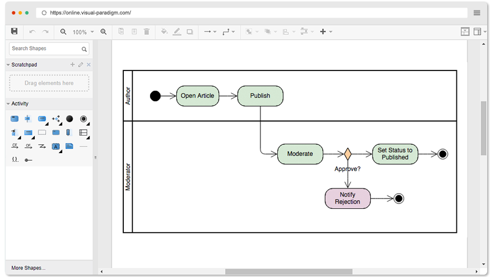493x277 pixels.
Task: Select the containment connector shape
Action: 28,160
